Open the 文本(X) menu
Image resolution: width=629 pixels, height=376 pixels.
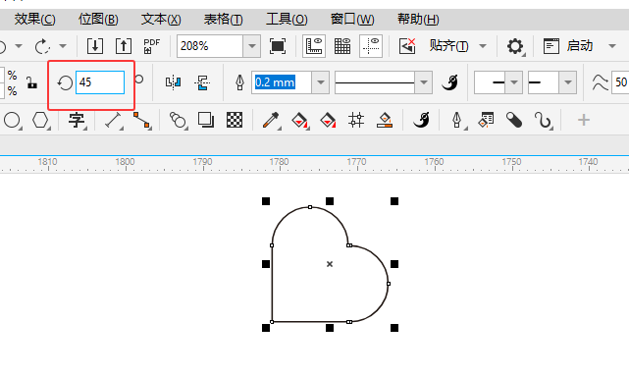tap(161, 20)
